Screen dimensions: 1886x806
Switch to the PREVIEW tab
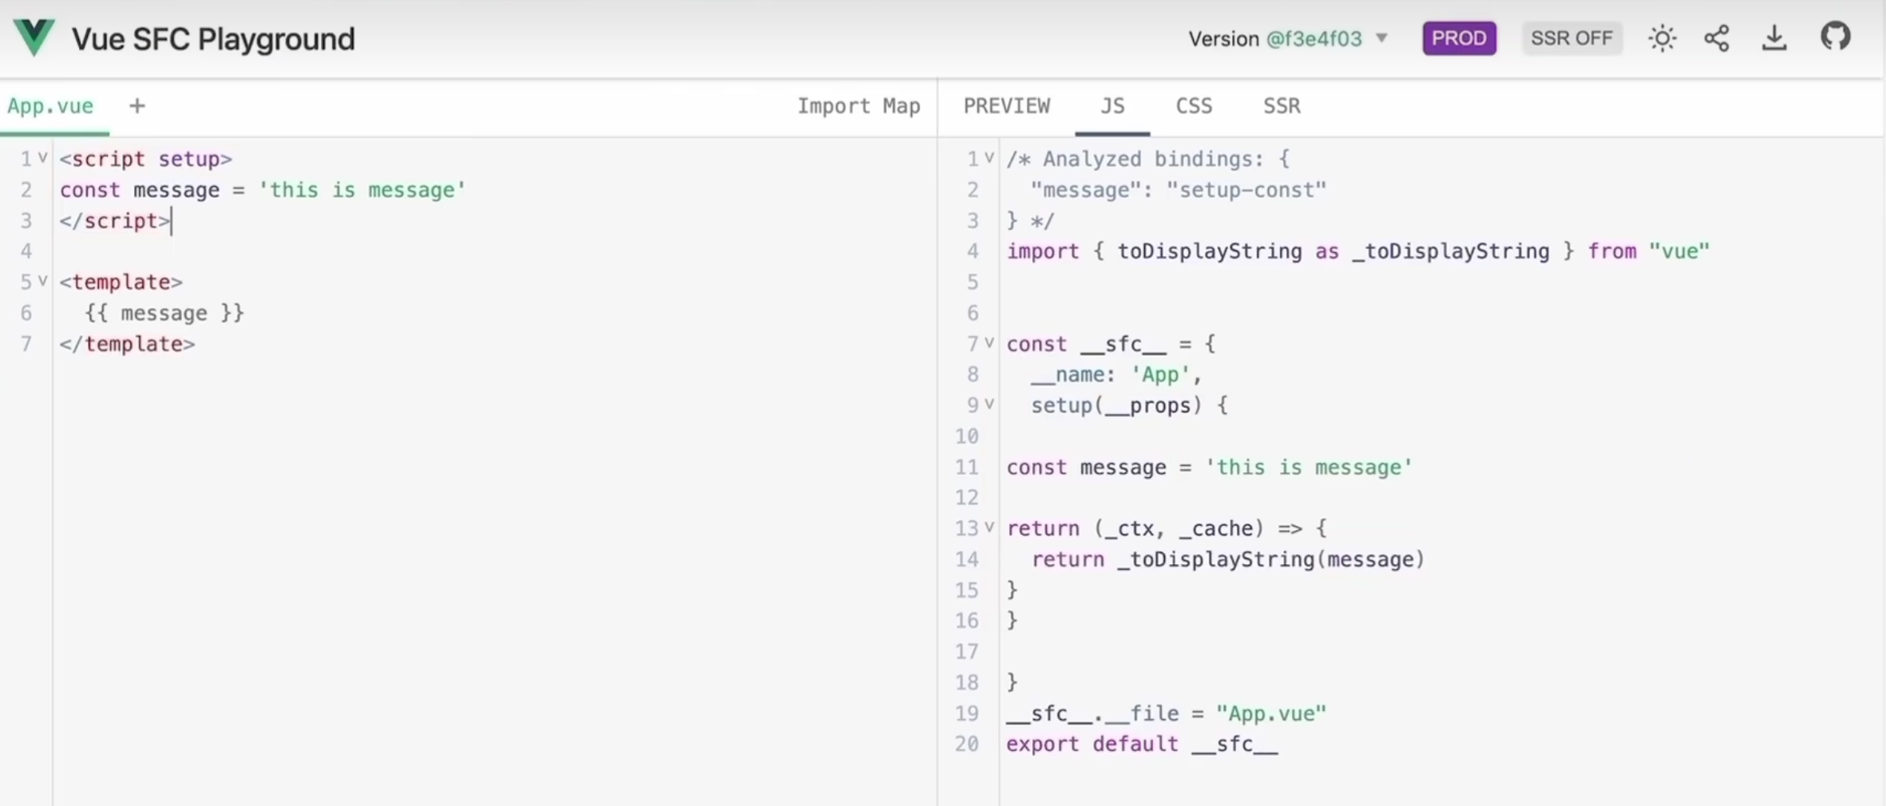1007,105
